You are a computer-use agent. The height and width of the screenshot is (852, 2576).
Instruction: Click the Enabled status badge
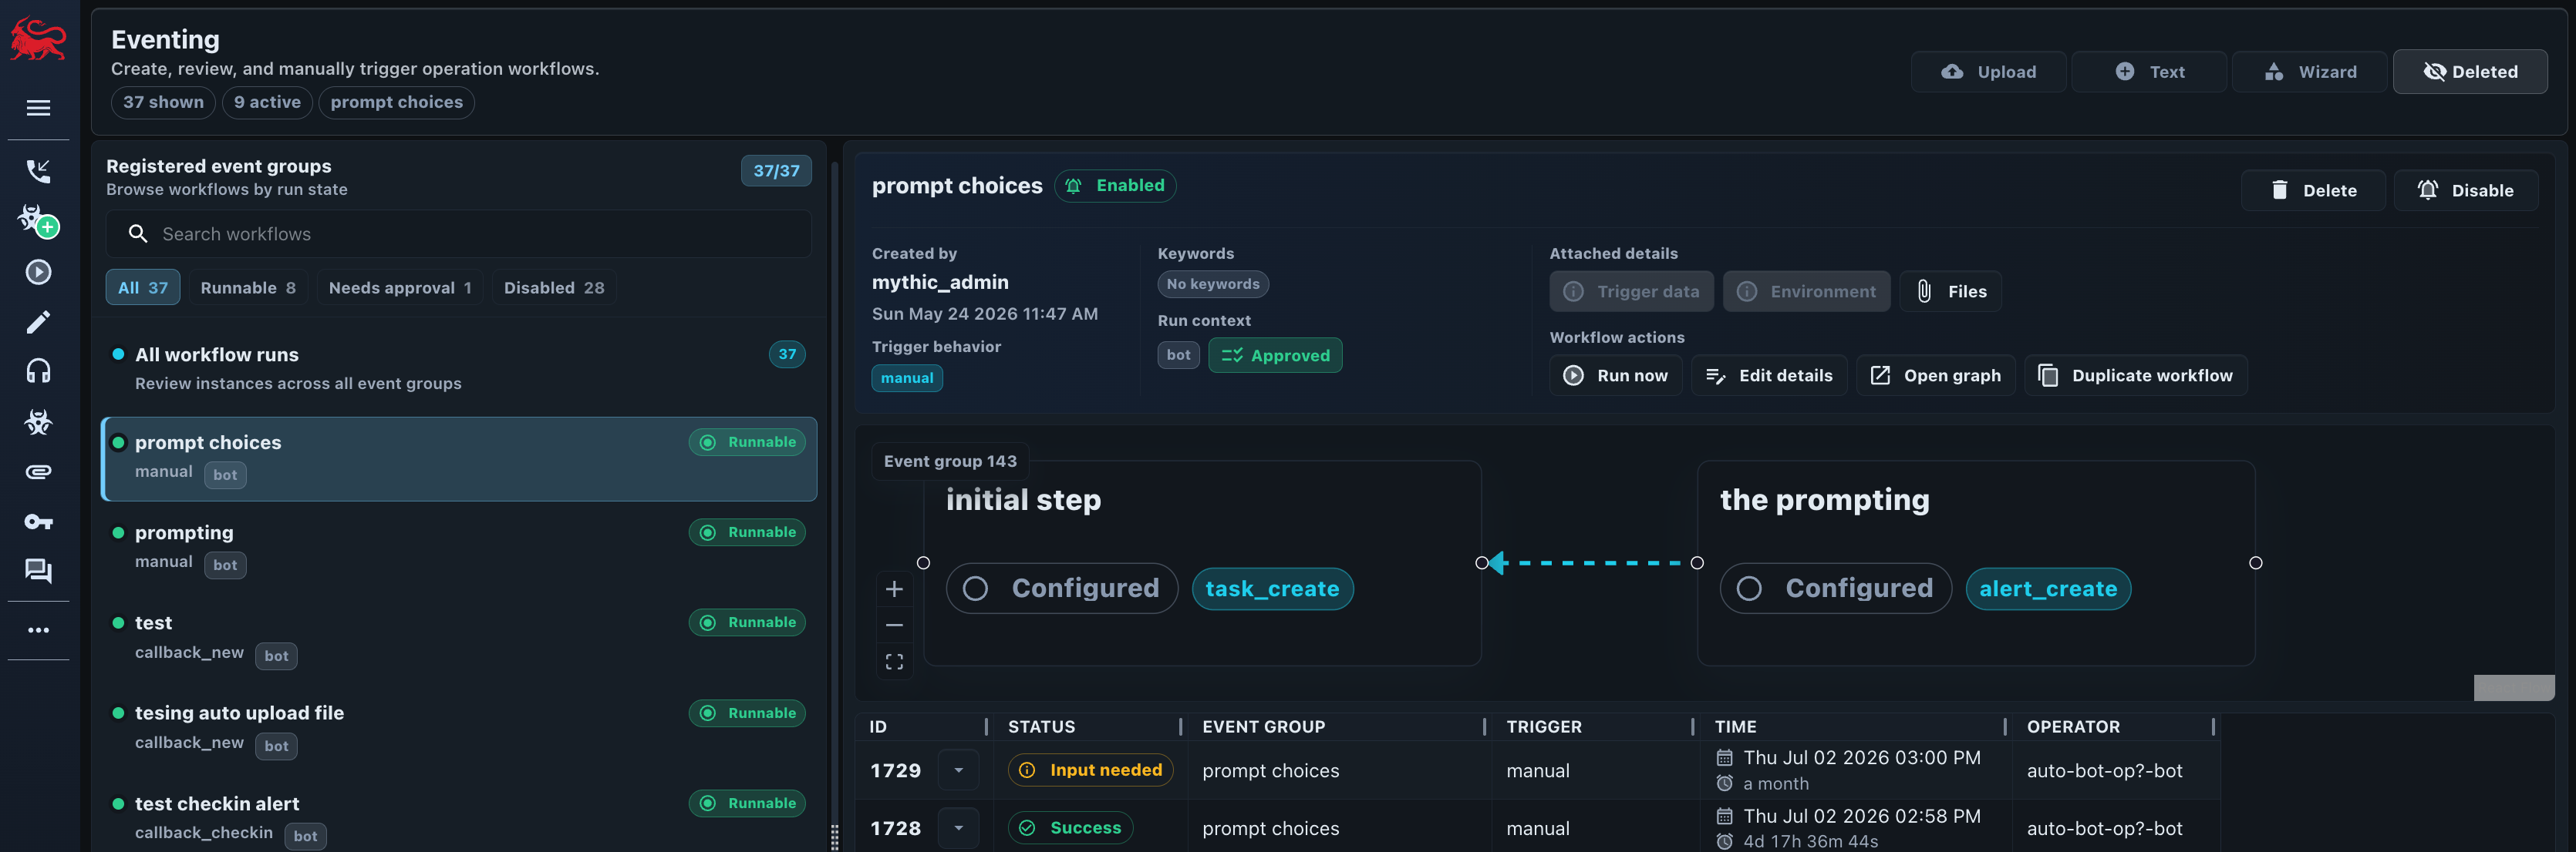1115,186
